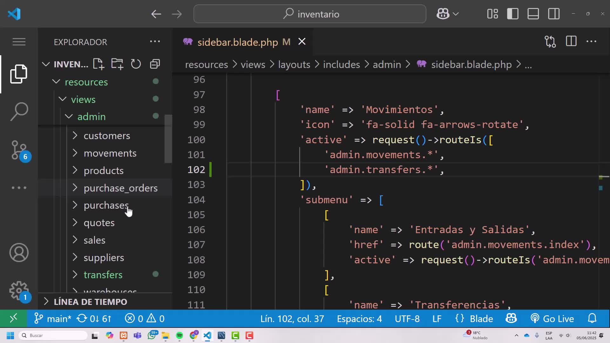Open problems panel via errors and warnings count
The height and width of the screenshot is (343, 610).
click(145, 319)
